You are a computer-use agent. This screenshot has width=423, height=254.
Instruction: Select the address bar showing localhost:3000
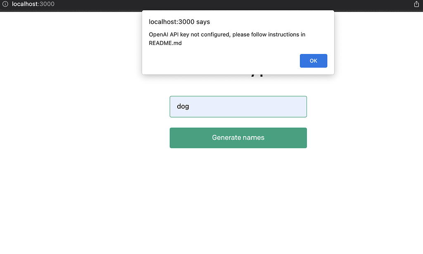(33, 5)
